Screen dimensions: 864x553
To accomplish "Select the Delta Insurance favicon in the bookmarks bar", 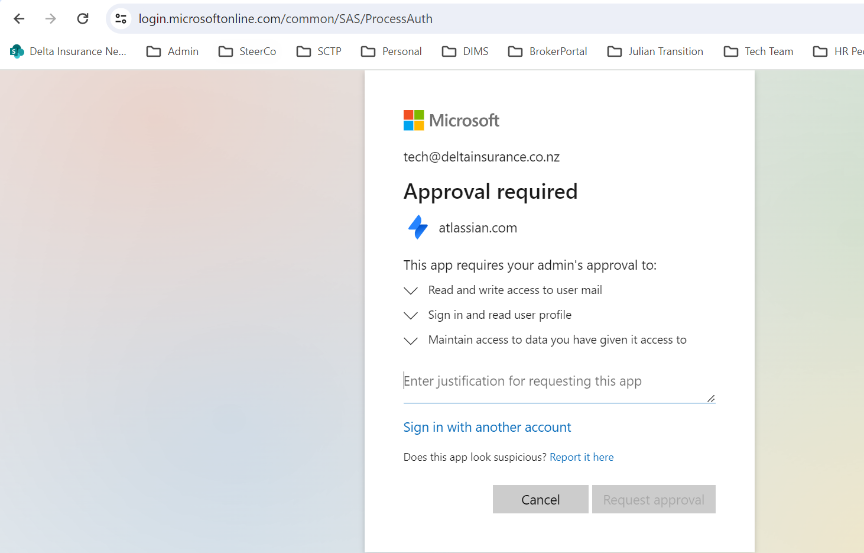I will point(17,51).
